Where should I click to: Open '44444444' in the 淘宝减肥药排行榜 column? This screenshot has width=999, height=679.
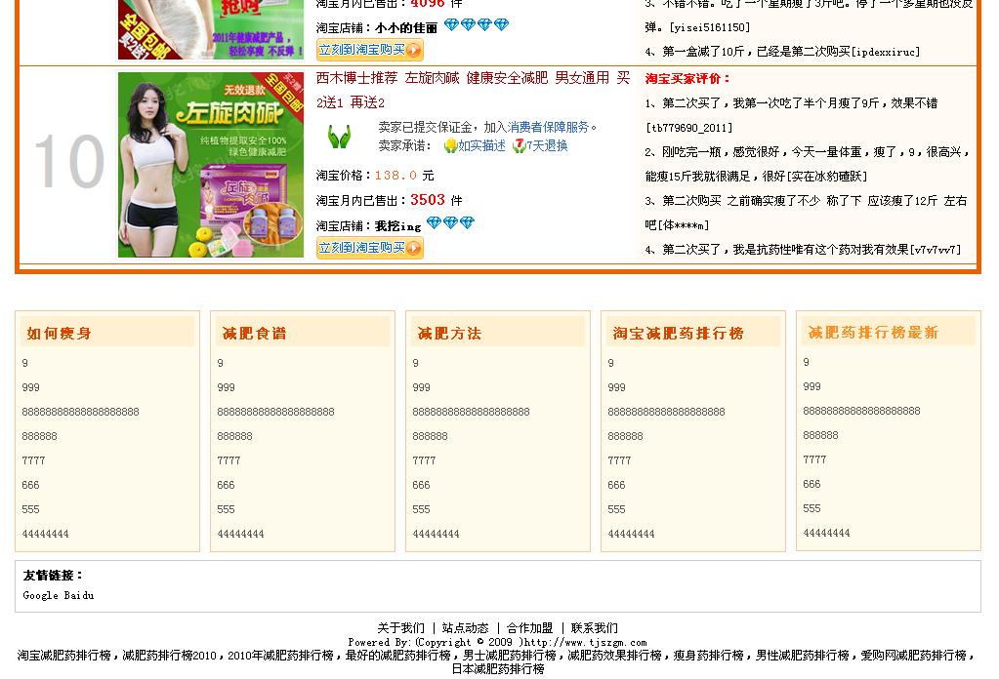coord(631,534)
